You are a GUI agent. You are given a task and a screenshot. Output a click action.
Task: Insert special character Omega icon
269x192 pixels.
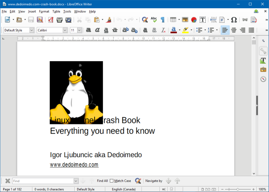point(234,20)
